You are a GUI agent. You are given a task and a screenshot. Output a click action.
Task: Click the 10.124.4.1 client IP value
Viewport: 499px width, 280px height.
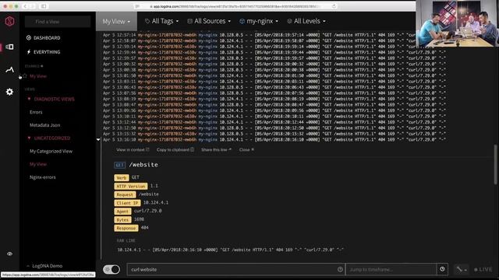[x=156, y=202]
